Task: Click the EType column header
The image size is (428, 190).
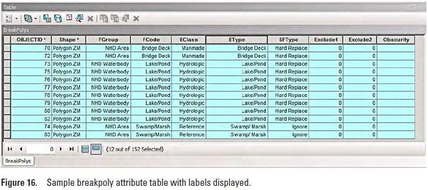Action: [237, 40]
